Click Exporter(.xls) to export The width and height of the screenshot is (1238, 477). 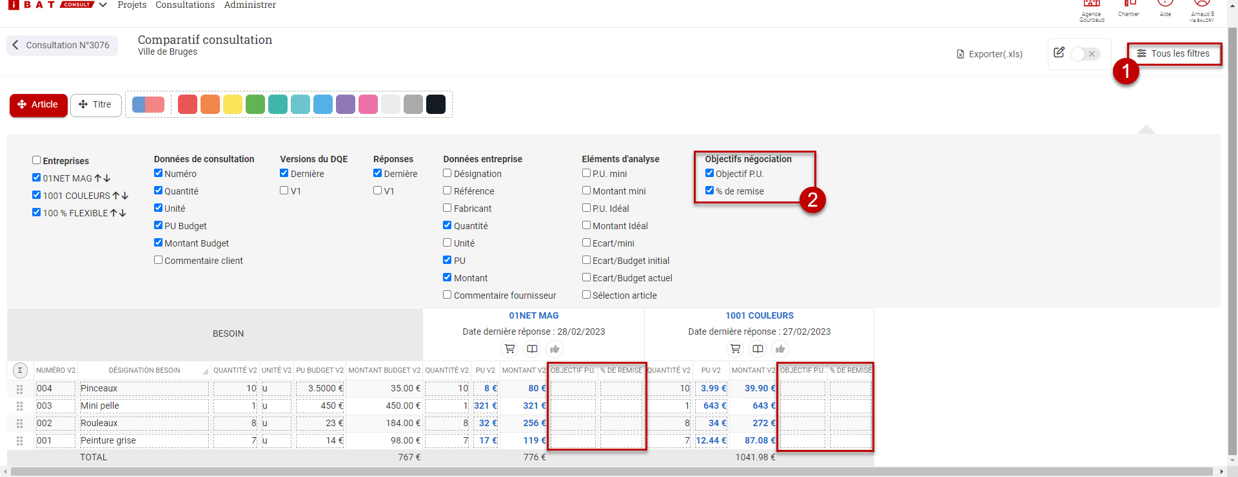(990, 54)
